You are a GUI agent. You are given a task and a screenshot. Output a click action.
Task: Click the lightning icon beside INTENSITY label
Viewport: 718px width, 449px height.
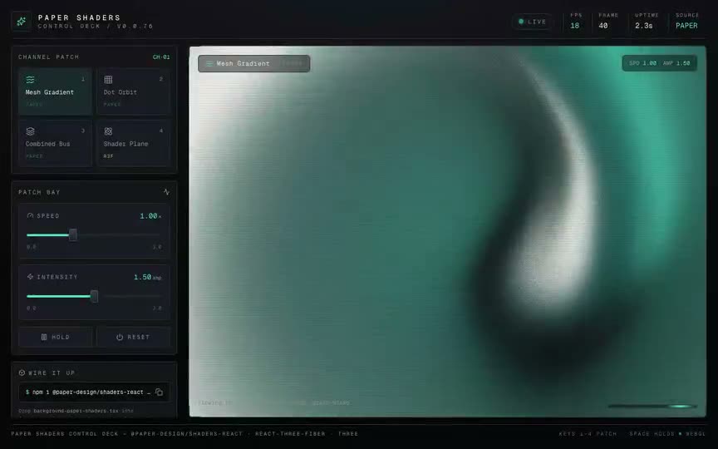(30, 277)
